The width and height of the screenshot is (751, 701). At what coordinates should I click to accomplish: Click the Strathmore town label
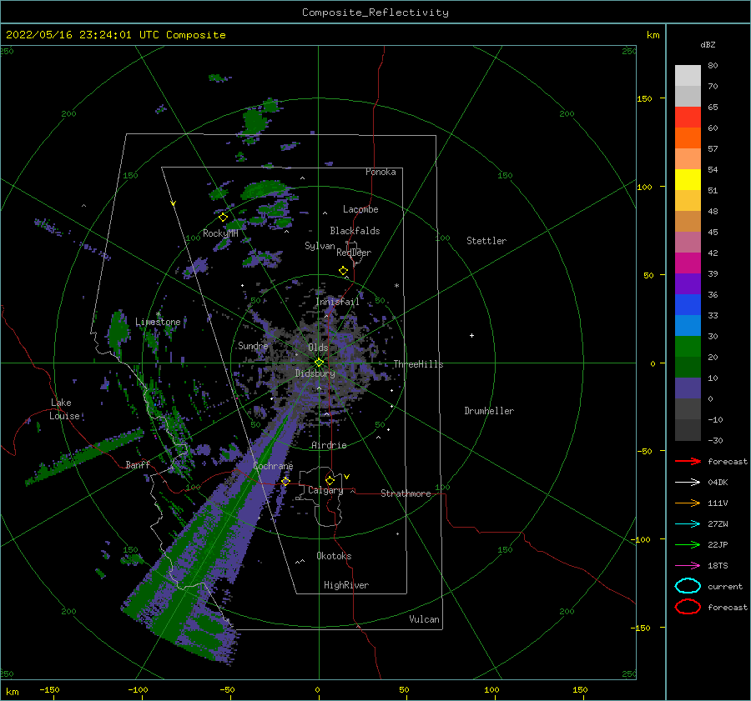coord(406,493)
